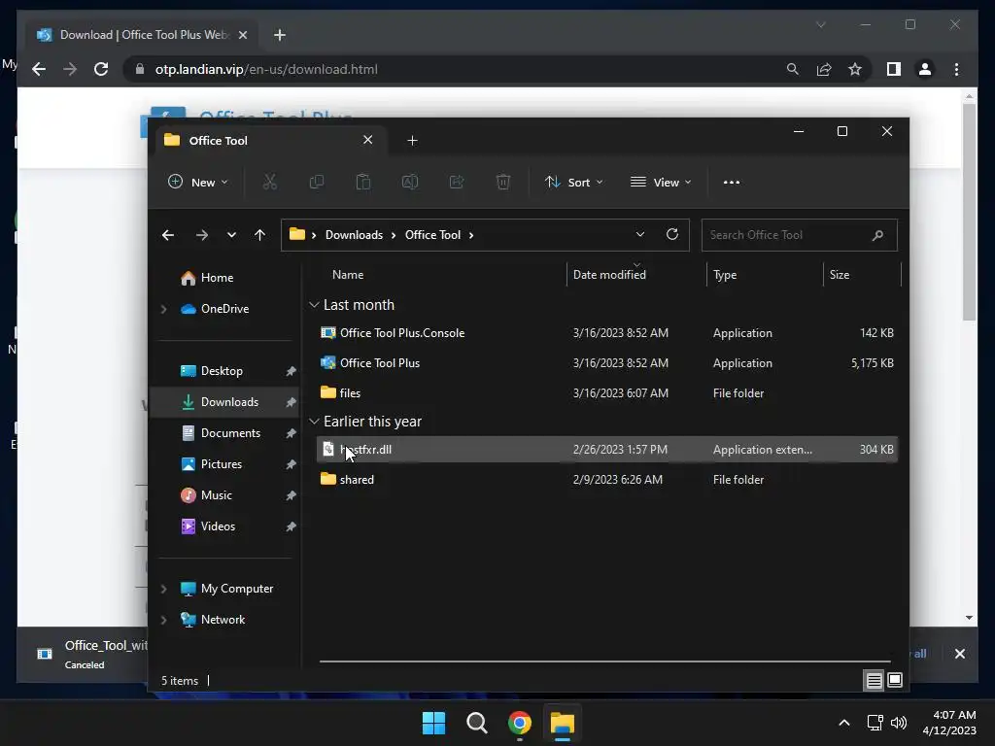Open the volume speaker tray icon
This screenshot has height=746, width=995.
pos(899,723)
